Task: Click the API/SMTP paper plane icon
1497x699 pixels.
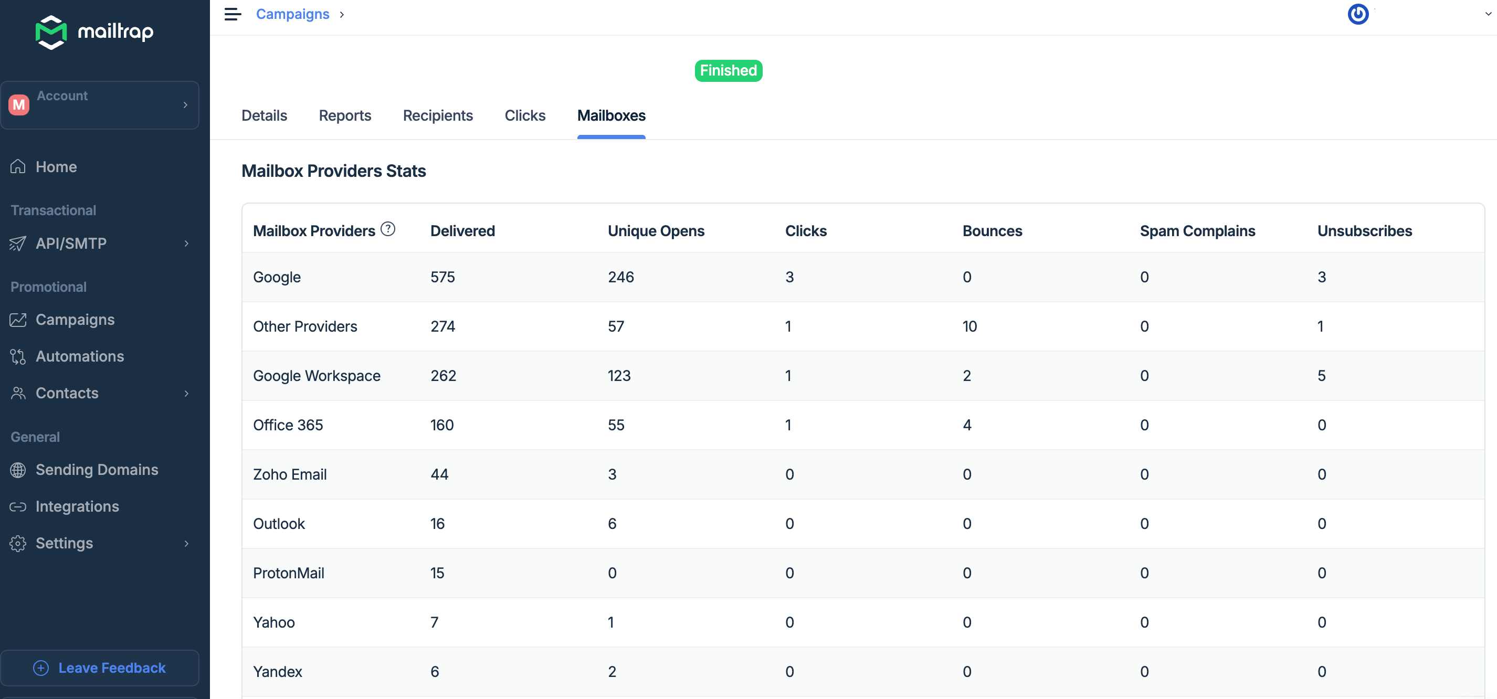Action: [x=18, y=243]
